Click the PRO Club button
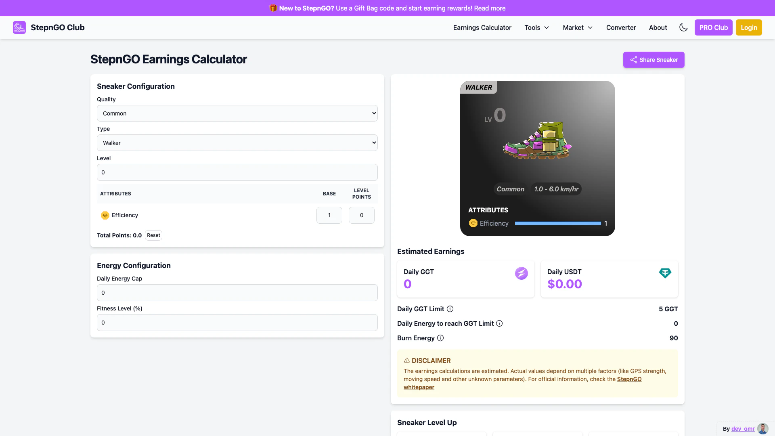 pos(713,27)
